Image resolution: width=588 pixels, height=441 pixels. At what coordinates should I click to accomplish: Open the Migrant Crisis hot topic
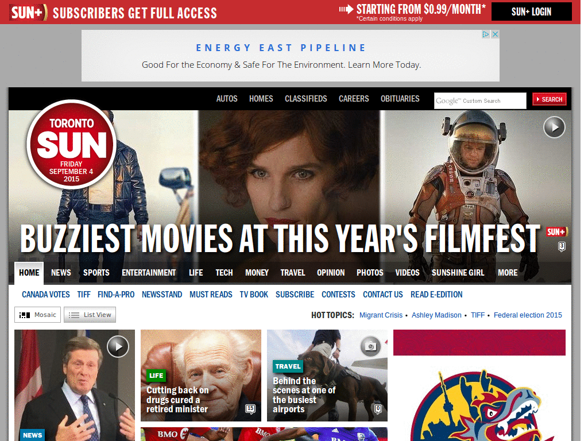pos(381,315)
